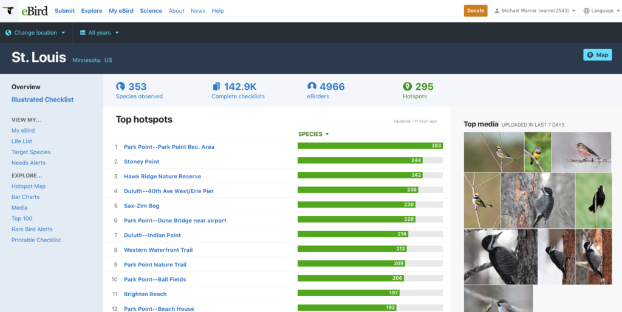Open the small yellow-breasted warbler photo on green background
Viewport: 622px width, 312px height.
click(x=538, y=152)
